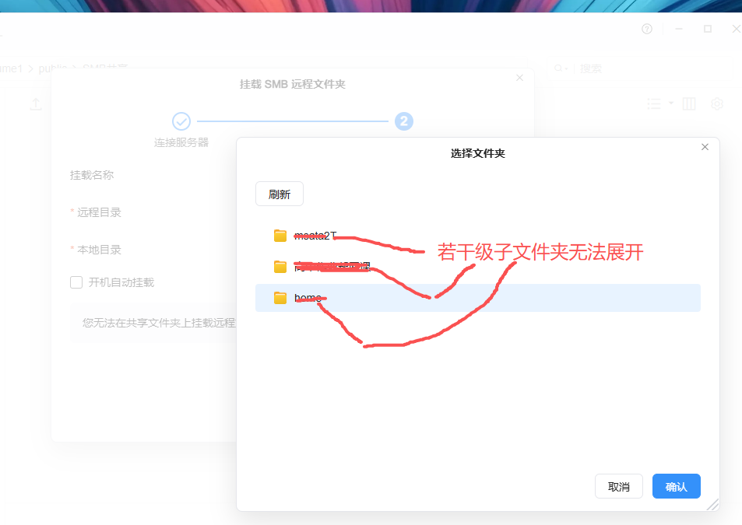Click 本地目录 label in mount dialog
The width and height of the screenshot is (742, 525).
tap(99, 250)
